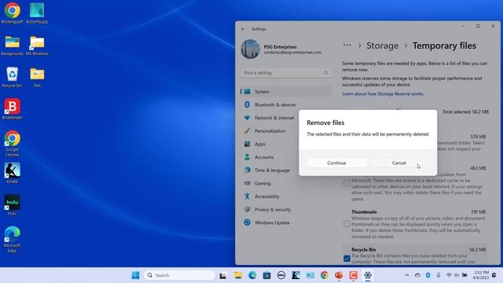
Task: Open Learn about how Storage Reserve works
Action: 383,94
